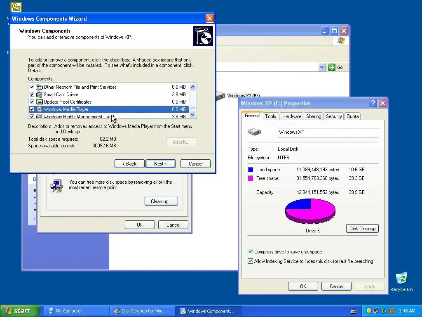
Task: Click Back in Windows Components Wizard
Action: coord(129,163)
